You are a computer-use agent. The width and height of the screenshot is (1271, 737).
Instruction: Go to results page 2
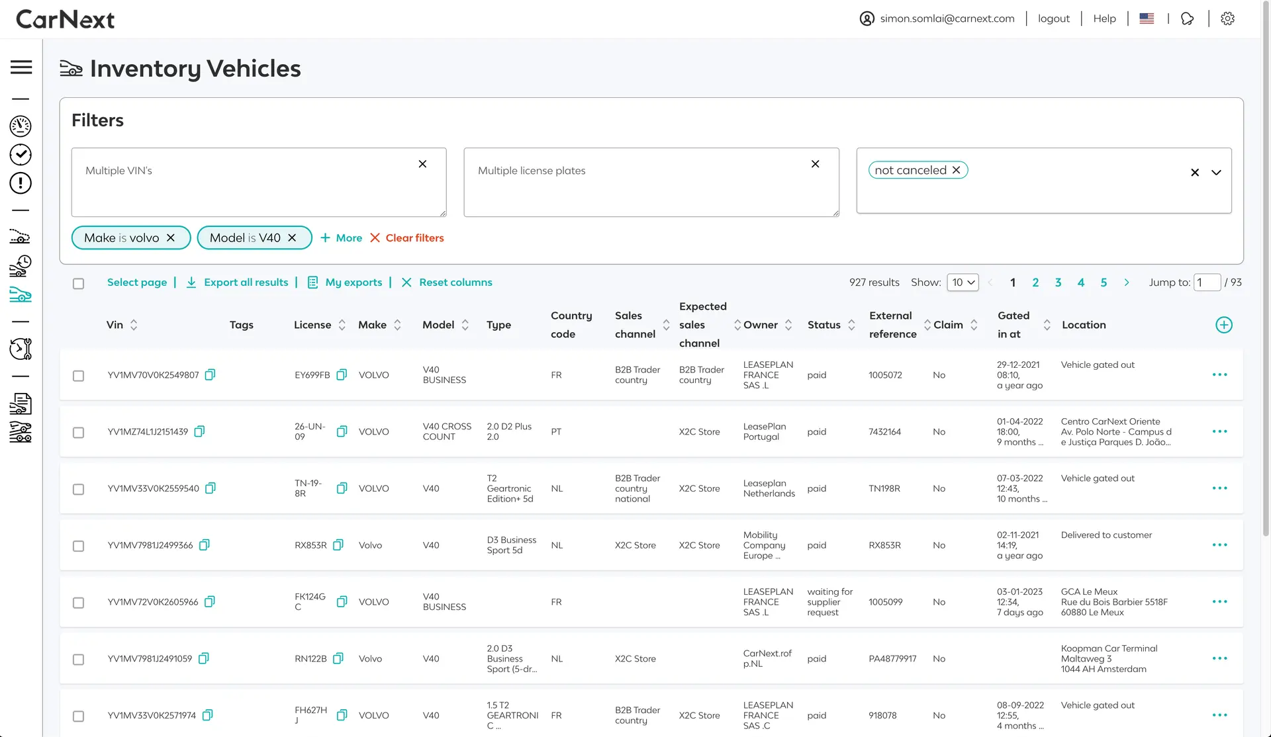coord(1035,282)
